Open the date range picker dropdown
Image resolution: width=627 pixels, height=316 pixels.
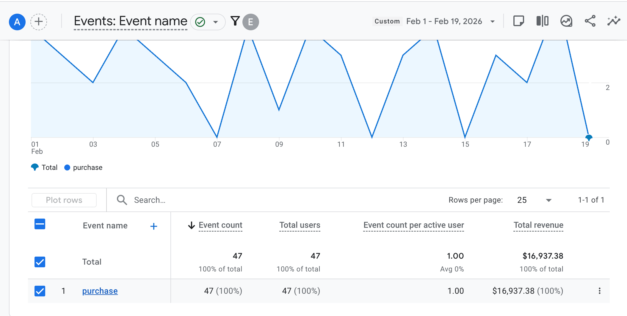[492, 21]
